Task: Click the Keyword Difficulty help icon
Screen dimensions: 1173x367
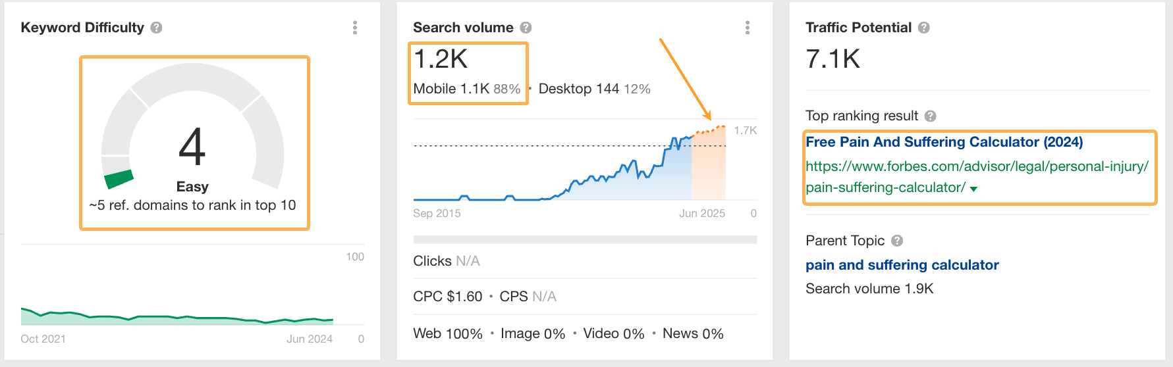Action: click(x=156, y=28)
